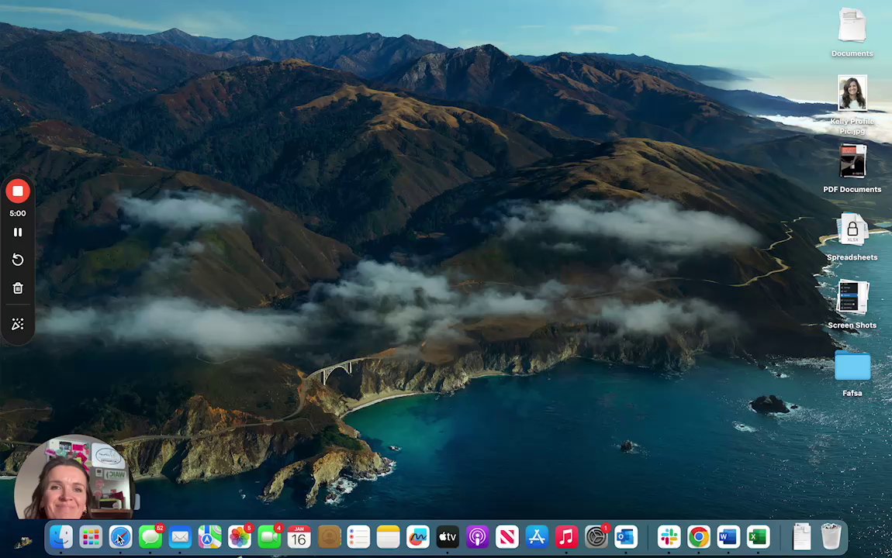892x558 pixels.
Task: Select the Documents stack on desktop
Action: click(852, 32)
